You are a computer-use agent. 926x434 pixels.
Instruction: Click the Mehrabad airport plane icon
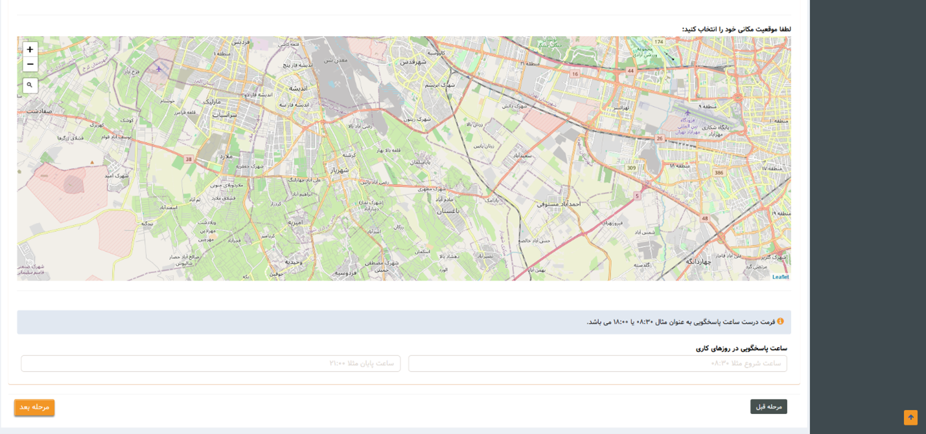pyautogui.click(x=688, y=113)
